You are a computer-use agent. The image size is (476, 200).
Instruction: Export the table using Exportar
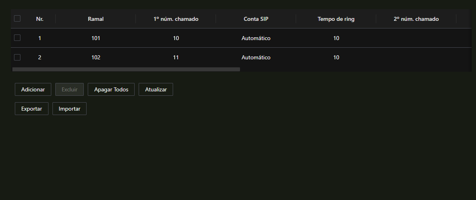pyautogui.click(x=32, y=109)
